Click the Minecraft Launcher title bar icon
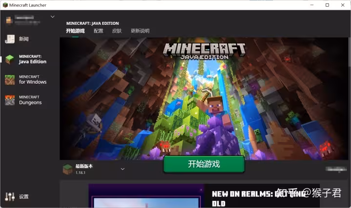 (5, 5)
